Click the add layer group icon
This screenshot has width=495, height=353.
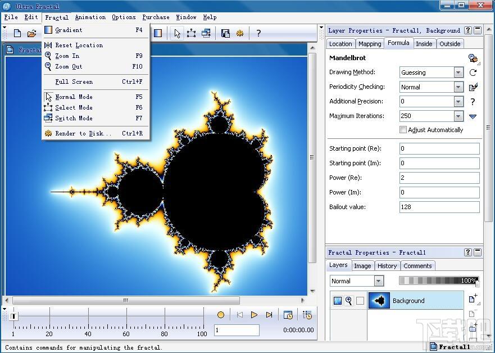pyautogui.click(x=473, y=328)
